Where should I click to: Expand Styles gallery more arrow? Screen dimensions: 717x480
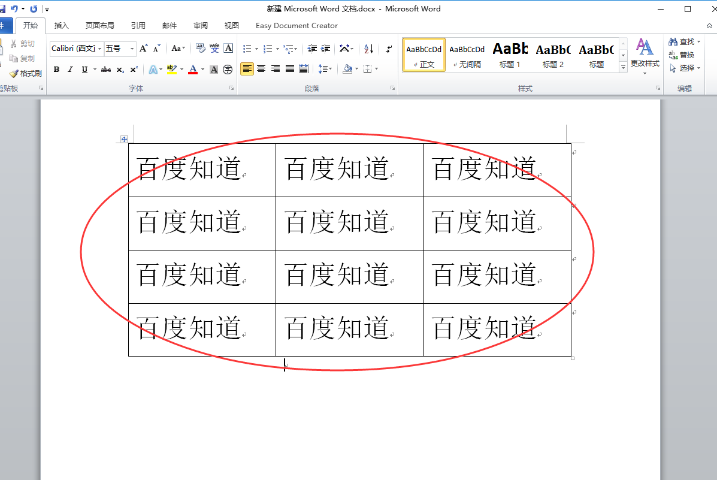tap(623, 67)
